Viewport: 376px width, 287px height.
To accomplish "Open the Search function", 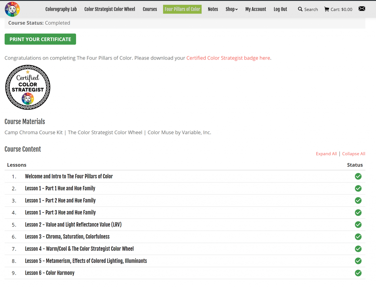I will 308,9.
